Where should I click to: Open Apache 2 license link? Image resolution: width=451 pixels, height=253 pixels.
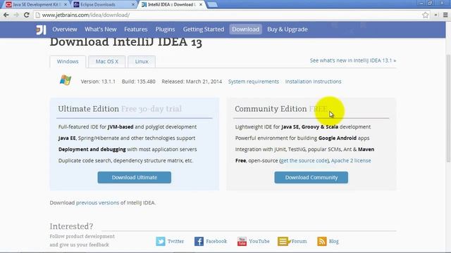point(351,161)
